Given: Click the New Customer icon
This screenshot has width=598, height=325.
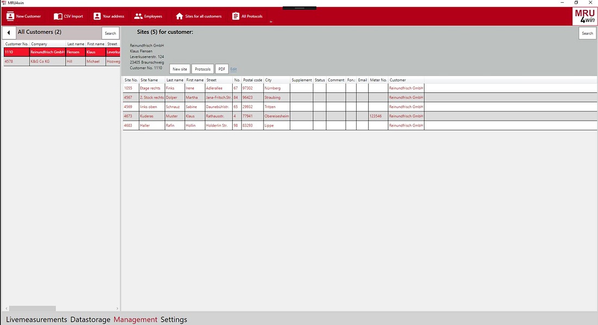Looking at the screenshot, I should (10, 16).
